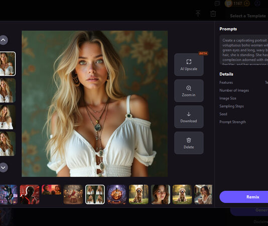Viewport: 268px width, 226px height.
Task: Click the Sampling Steps label
Action: click(231, 106)
